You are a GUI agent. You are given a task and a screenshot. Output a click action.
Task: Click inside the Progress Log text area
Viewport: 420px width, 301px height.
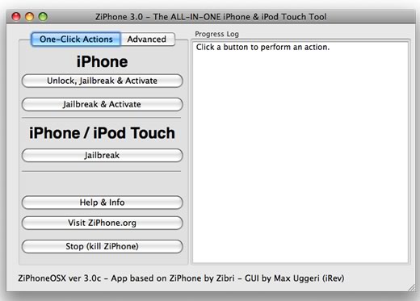(x=300, y=152)
